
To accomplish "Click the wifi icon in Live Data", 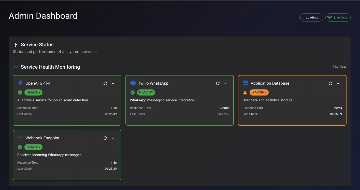I will coord(330,17).
